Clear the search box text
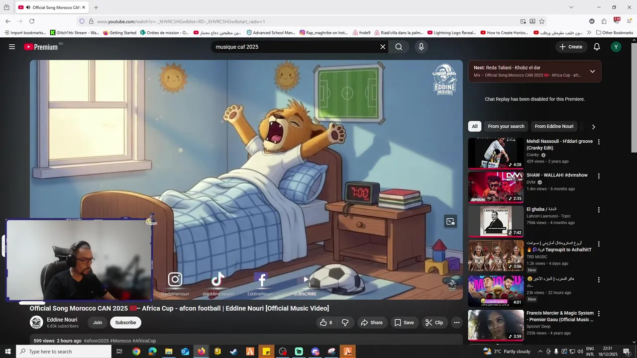 coord(383,47)
